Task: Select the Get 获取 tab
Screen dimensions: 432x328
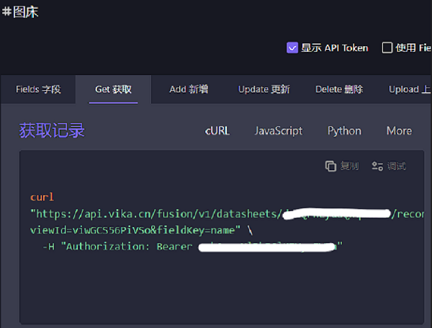Action: (x=113, y=89)
